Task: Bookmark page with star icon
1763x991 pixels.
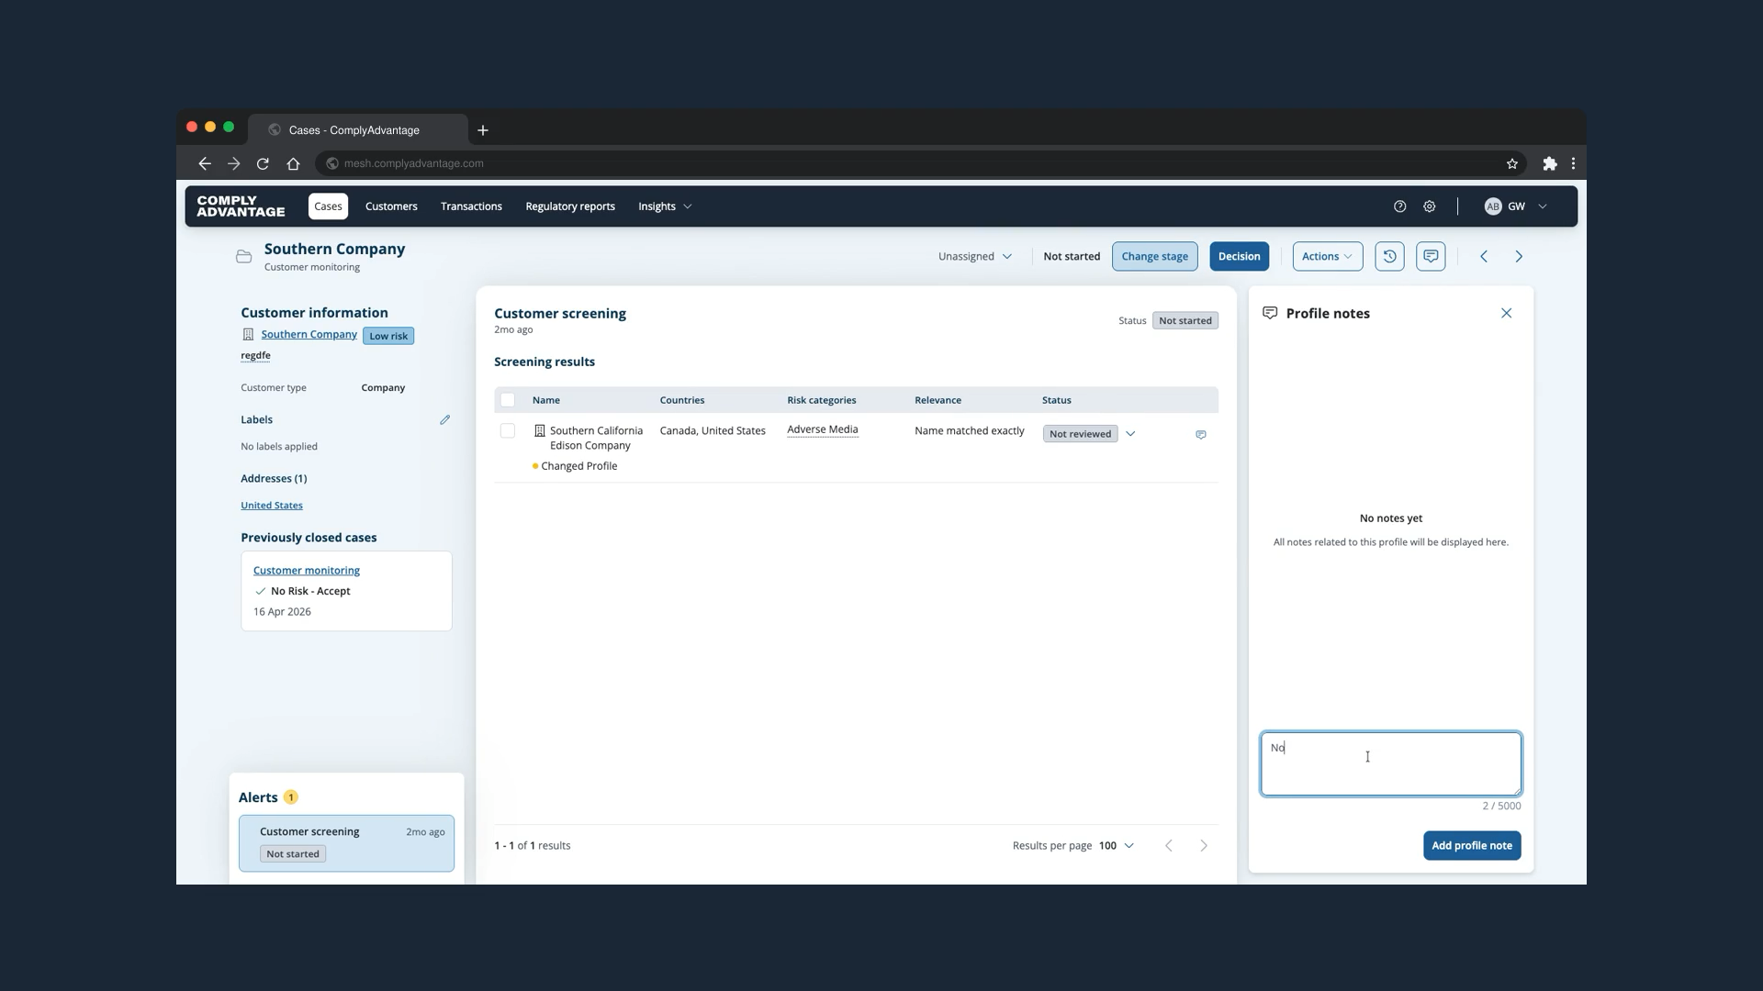Action: click(1512, 163)
